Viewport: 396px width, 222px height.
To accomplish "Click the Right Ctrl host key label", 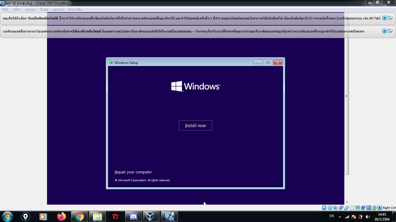I will coord(389,208).
